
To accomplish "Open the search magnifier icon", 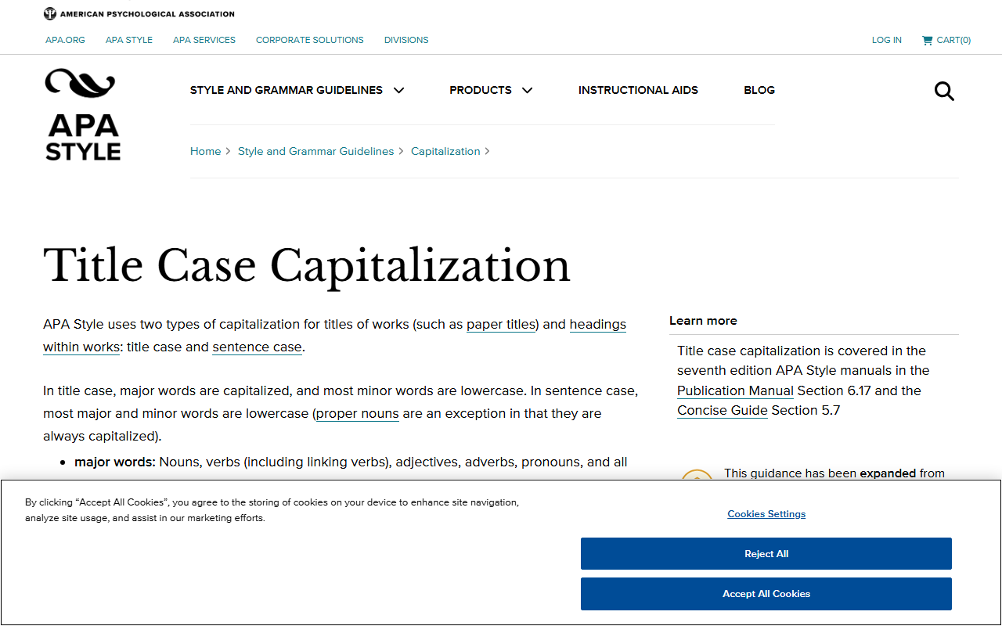I will coord(944,92).
